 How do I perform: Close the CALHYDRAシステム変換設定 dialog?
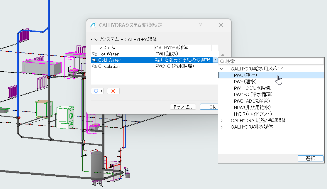(x=221, y=25)
